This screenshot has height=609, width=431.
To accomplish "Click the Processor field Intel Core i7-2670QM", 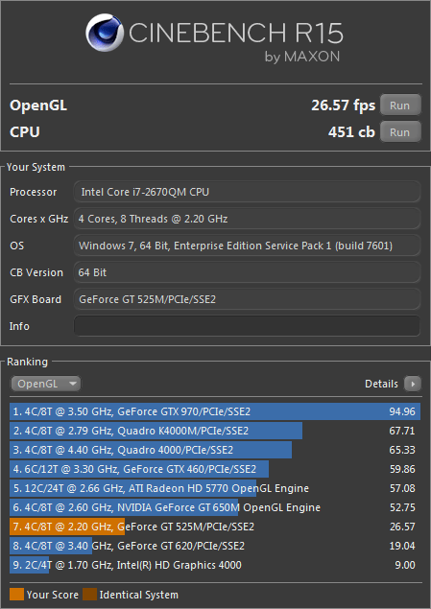I will (247, 192).
